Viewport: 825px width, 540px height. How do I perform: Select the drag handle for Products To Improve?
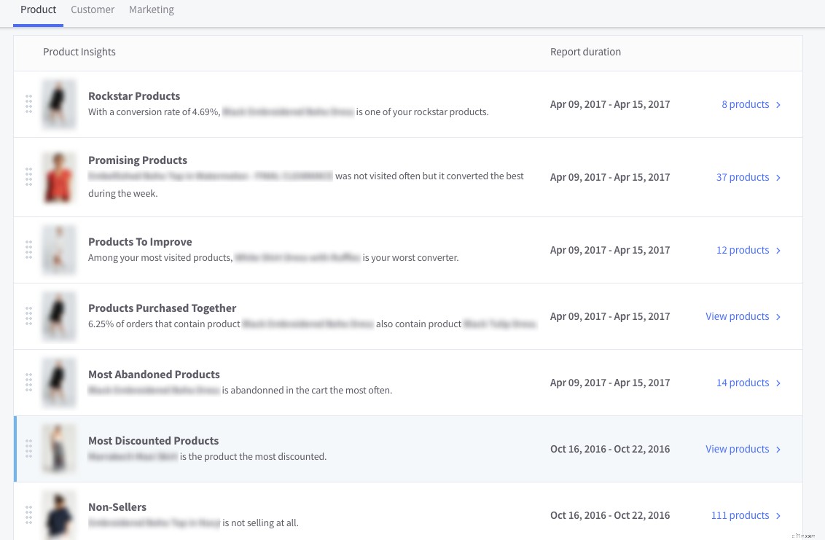29,250
